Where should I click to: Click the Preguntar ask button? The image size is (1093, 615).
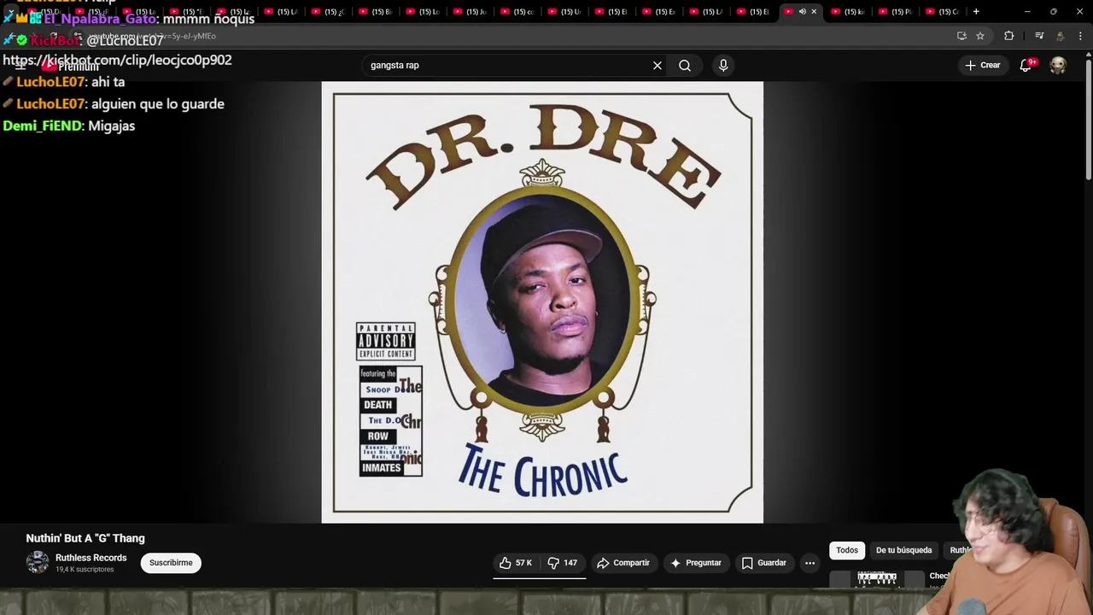(x=696, y=563)
